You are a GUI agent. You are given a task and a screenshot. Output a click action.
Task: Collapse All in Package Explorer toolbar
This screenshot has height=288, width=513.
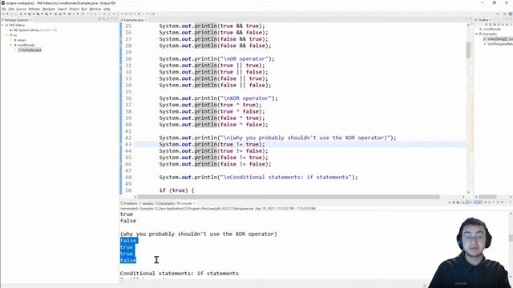tap(99, 19)
